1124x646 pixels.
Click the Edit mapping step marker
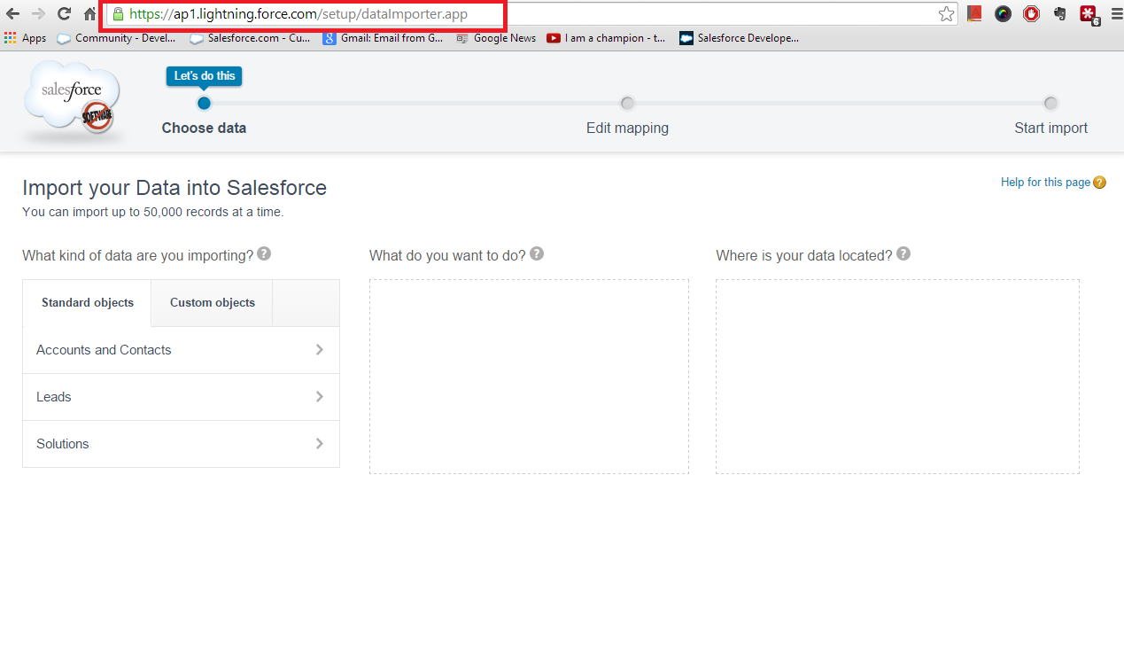pyautogui.click(x=627, y=103)
